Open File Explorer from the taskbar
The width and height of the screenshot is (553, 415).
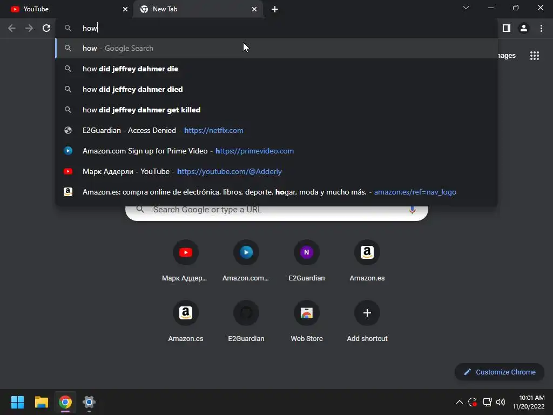pyautogui.click(x=41, y=402)
